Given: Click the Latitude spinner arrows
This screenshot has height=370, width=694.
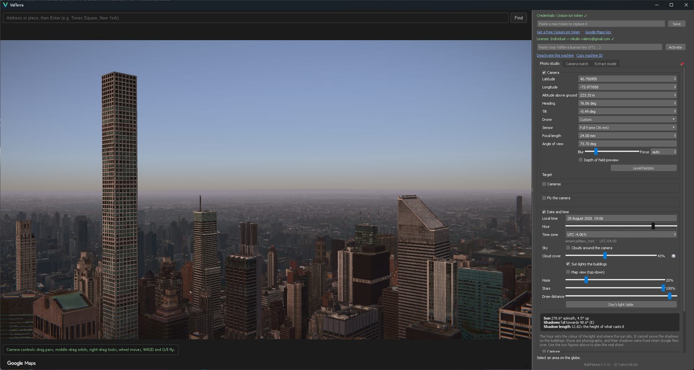Looking at the screenshot, I should click(x=675, y=79).
